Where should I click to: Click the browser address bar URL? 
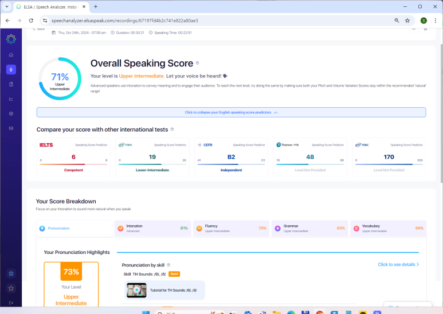coord(124,20)
